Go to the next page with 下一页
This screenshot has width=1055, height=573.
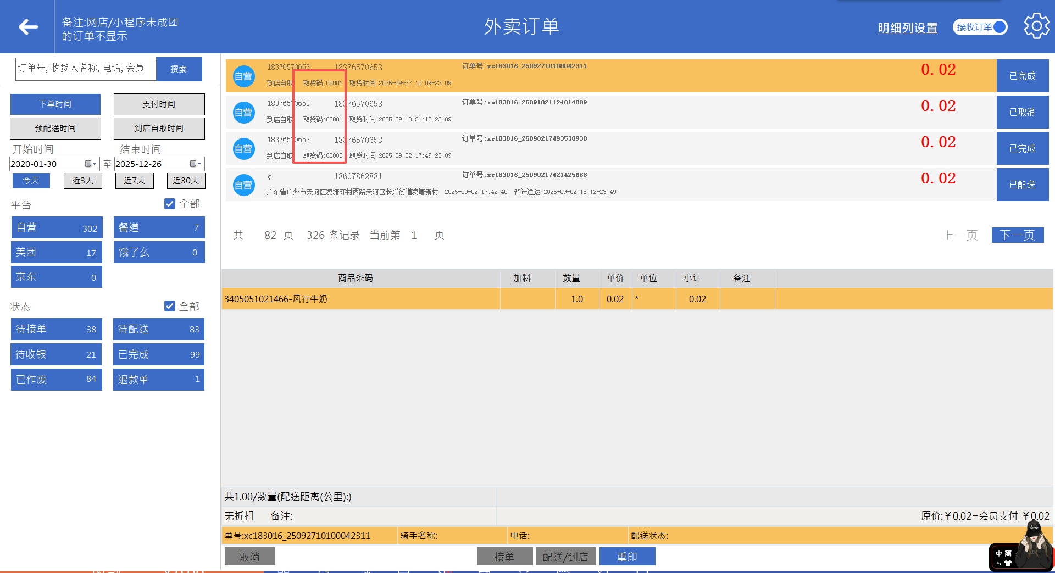[x=1017, y=235]
